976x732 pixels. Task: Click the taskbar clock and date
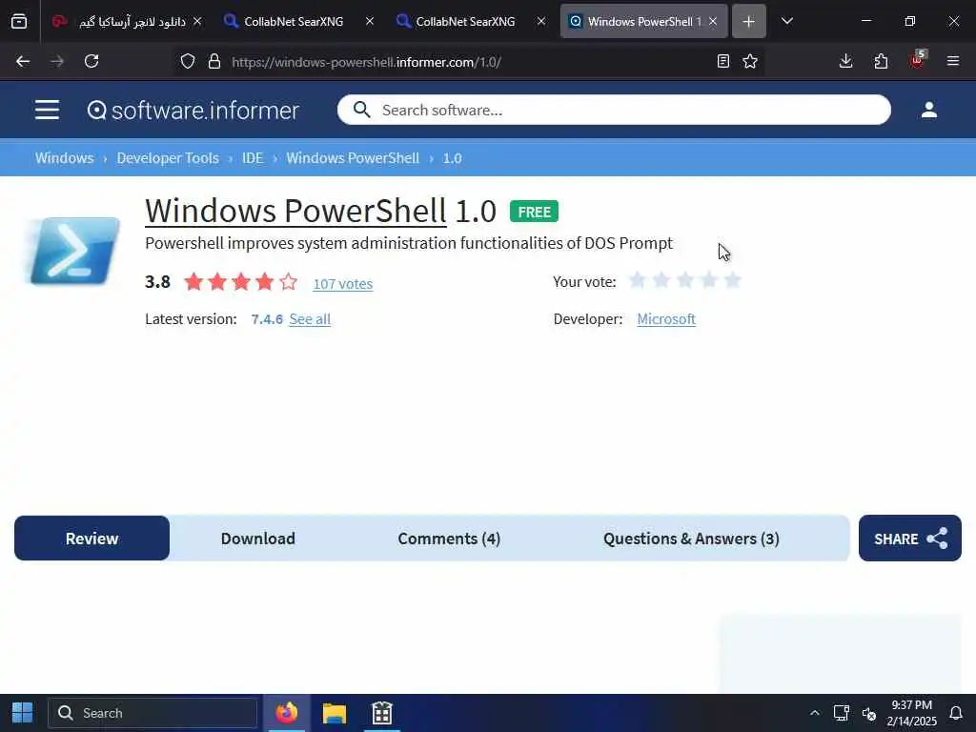pos(912,713)
